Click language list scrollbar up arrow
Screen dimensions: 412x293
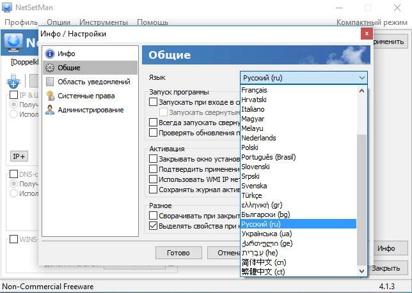[362, 91]
